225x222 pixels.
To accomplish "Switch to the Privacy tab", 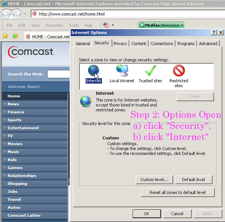I will coord(120,44).
